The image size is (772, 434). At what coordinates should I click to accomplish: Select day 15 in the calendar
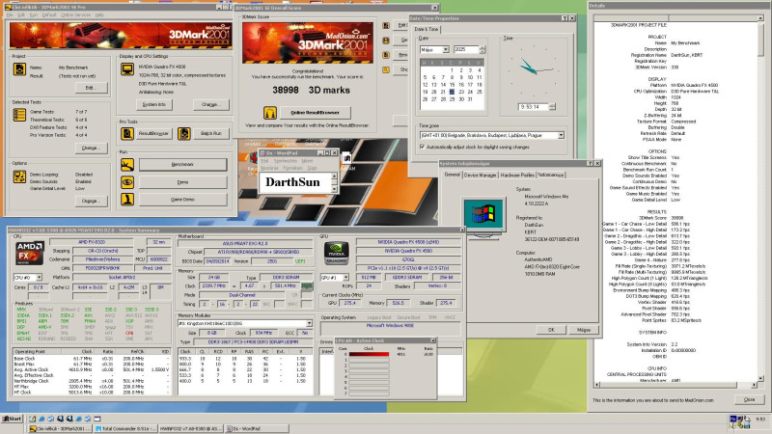pos(452,85)
